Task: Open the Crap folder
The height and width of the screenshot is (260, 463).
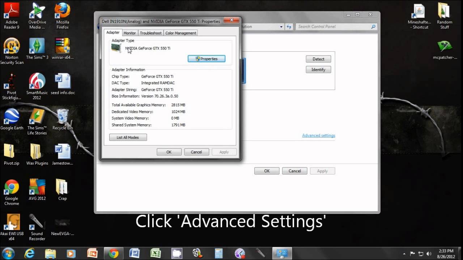Action: pyautogui.click(x=63, y=190)
